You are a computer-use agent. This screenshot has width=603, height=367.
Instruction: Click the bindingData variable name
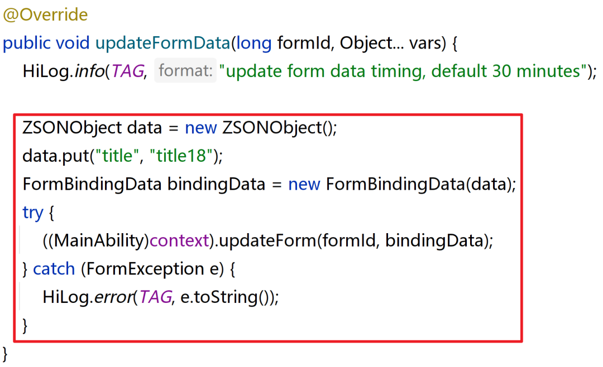(x=216, y=184)
